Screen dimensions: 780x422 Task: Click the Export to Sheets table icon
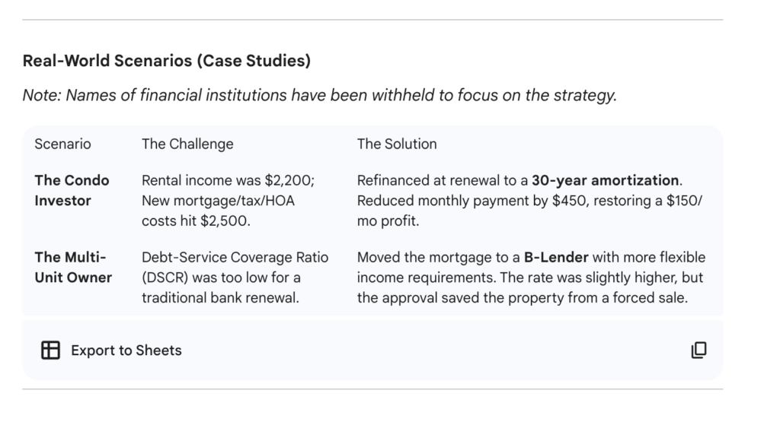(x=50, y=351)
